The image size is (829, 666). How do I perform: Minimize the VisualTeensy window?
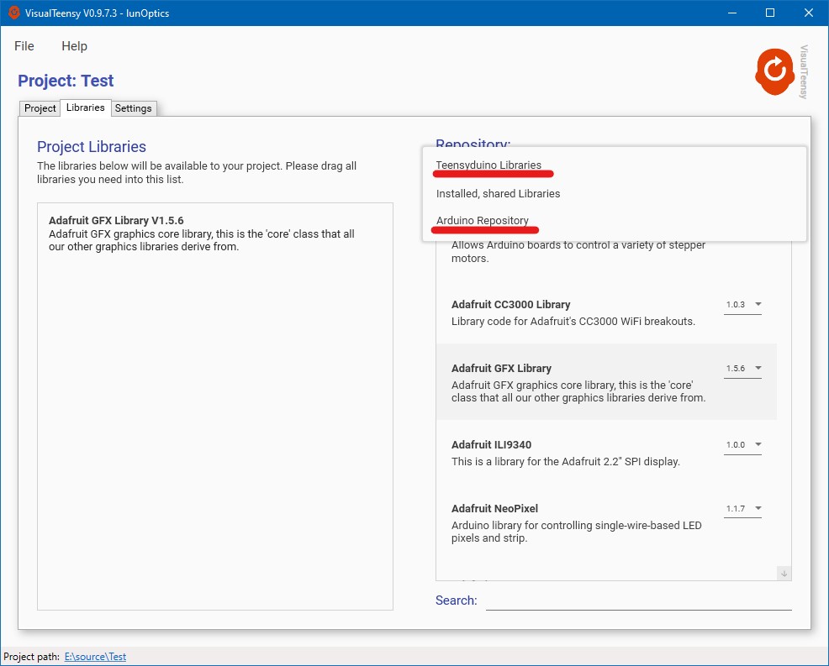click(x=732, y=13)
